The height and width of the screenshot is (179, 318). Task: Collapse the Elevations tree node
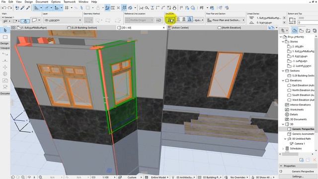pos(283,81)
